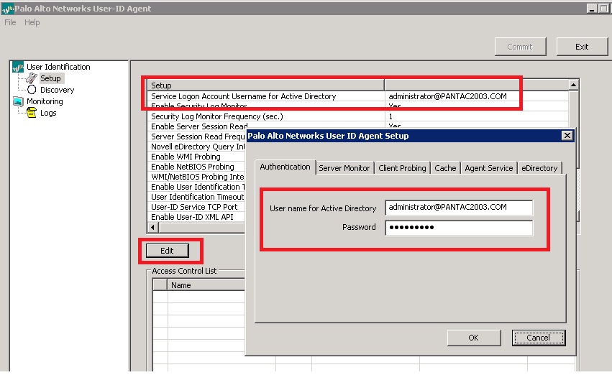
Task: Click the setup list scroll up arrow
Action: 573,85
